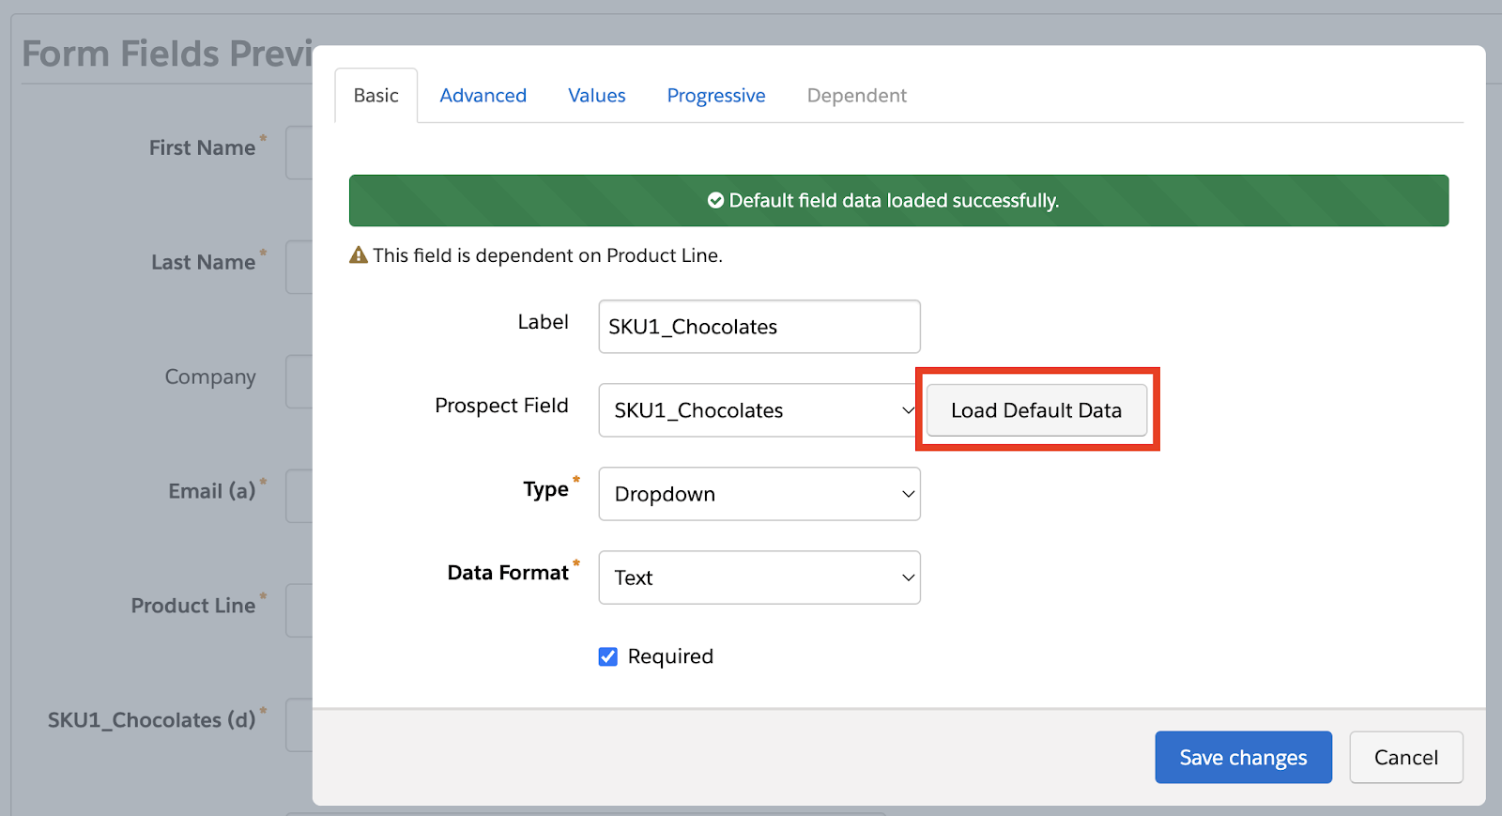
Task: Select the Dependent tab
Action: point(857,96)
